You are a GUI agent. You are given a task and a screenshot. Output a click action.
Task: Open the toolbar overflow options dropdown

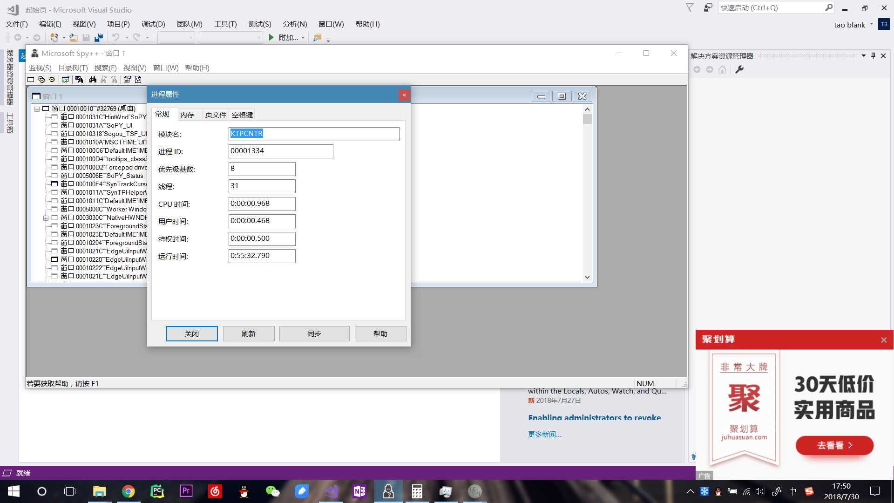coord(328,41)
